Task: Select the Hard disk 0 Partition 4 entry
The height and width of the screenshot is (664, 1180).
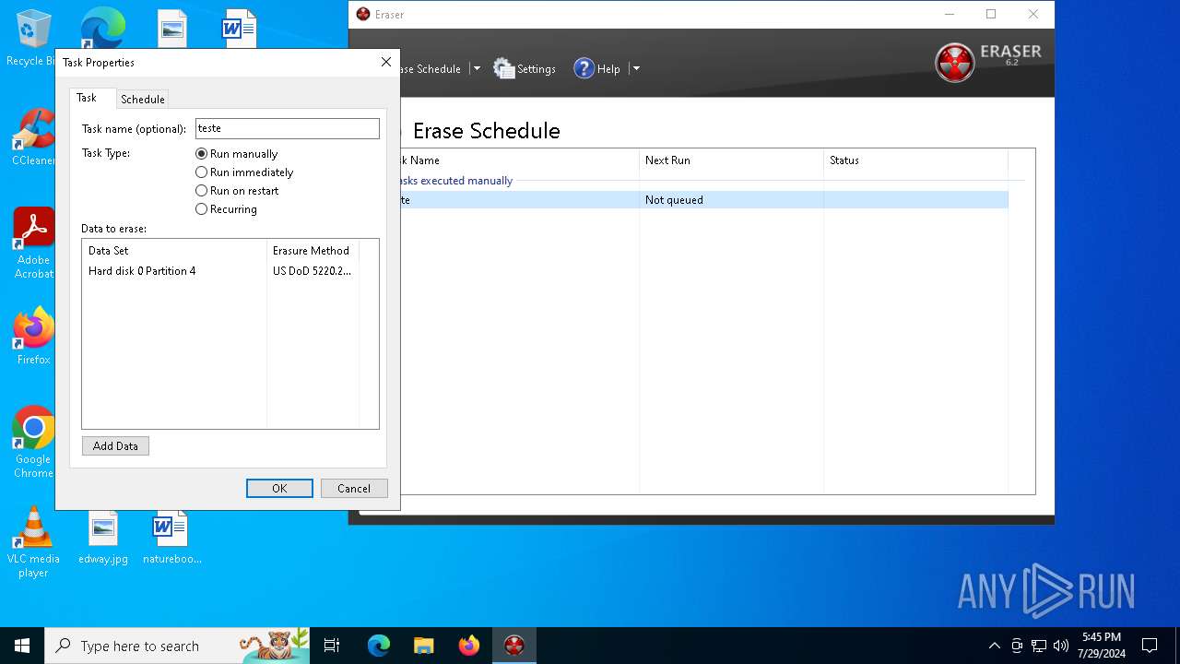Action: [142, 271]
